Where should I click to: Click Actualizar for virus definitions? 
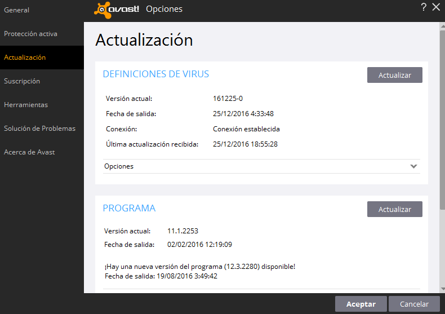394,75
